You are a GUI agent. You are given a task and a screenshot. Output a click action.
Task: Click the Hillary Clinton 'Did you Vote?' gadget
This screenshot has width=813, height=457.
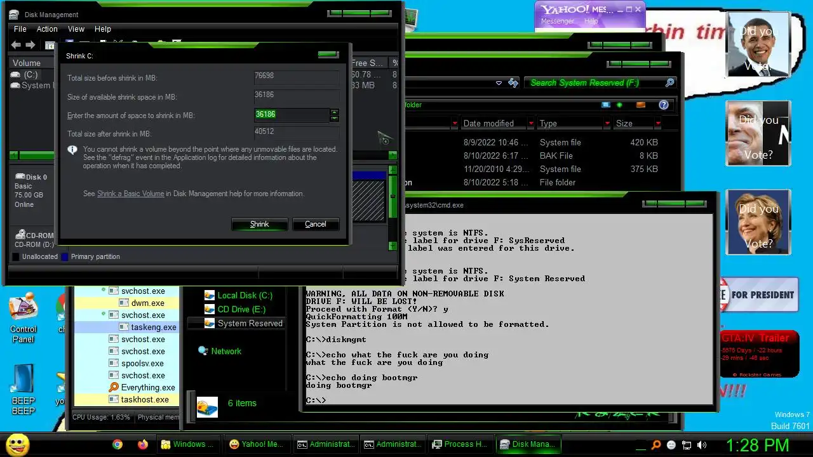758,222
